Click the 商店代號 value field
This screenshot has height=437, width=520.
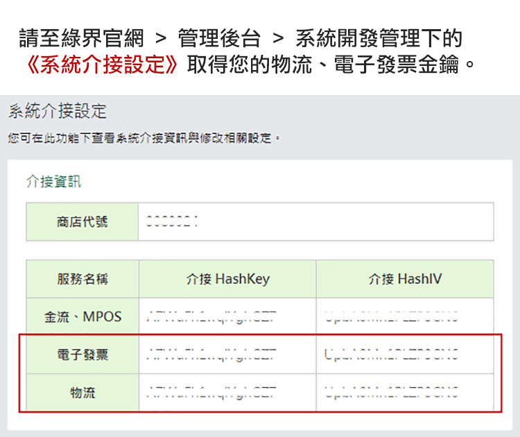point(315,222)
